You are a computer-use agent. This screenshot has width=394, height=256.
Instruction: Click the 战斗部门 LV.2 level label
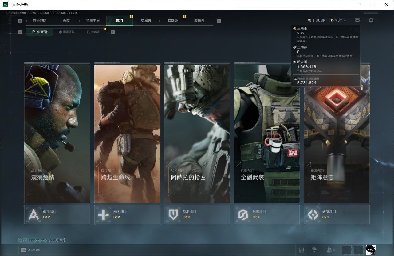coord(46,217)
